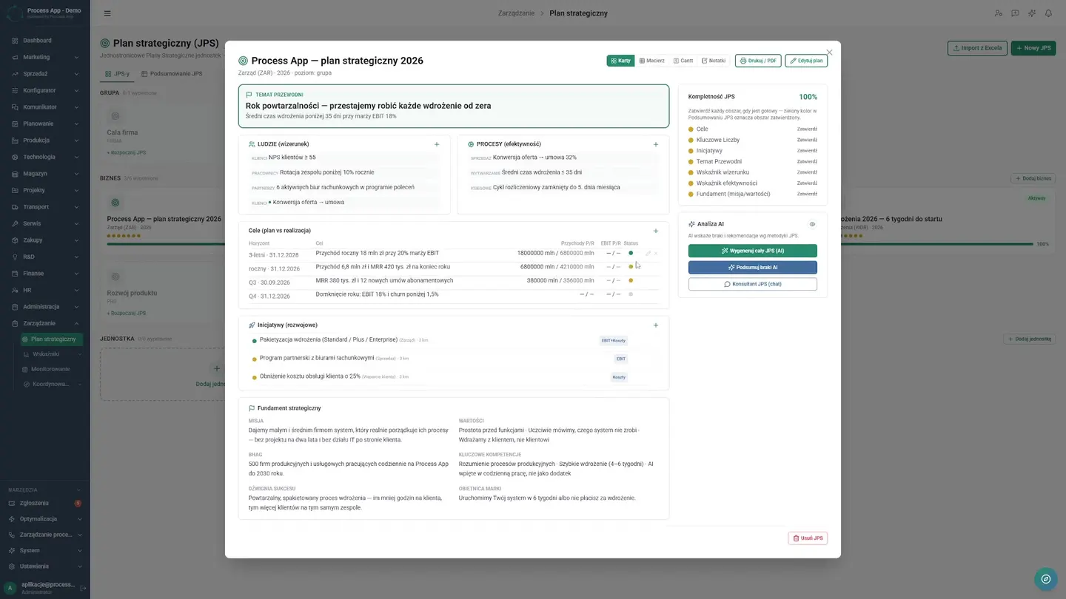Click the Planowanie icon in sidebar

[x=15, y=123]
